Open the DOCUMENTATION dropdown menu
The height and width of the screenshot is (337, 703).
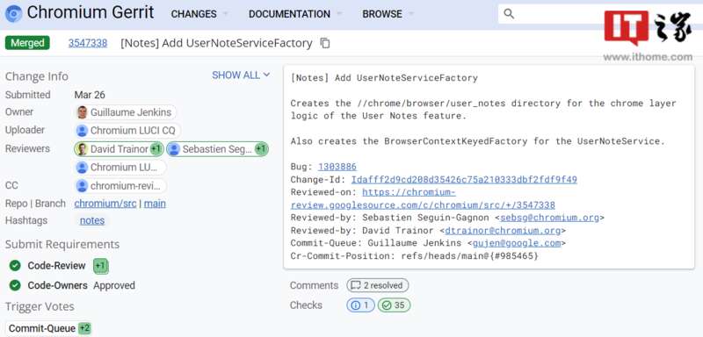click(x=295, y=14)
